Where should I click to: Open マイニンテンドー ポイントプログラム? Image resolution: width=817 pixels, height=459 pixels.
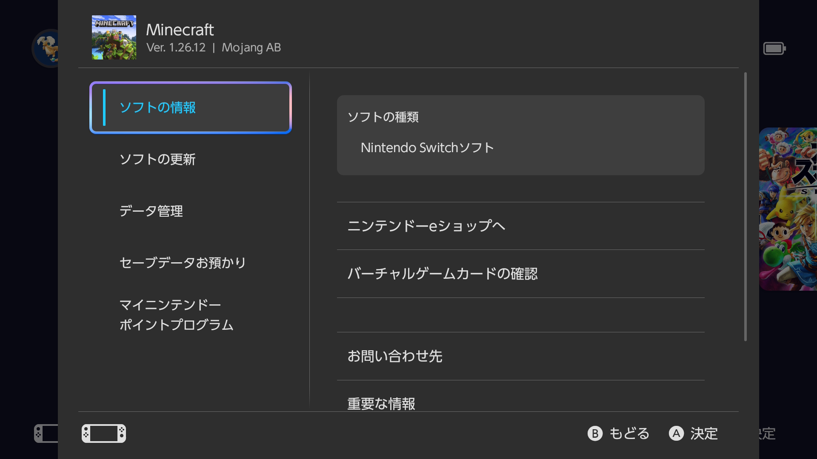pyautogui.click(x=191, y=315)
